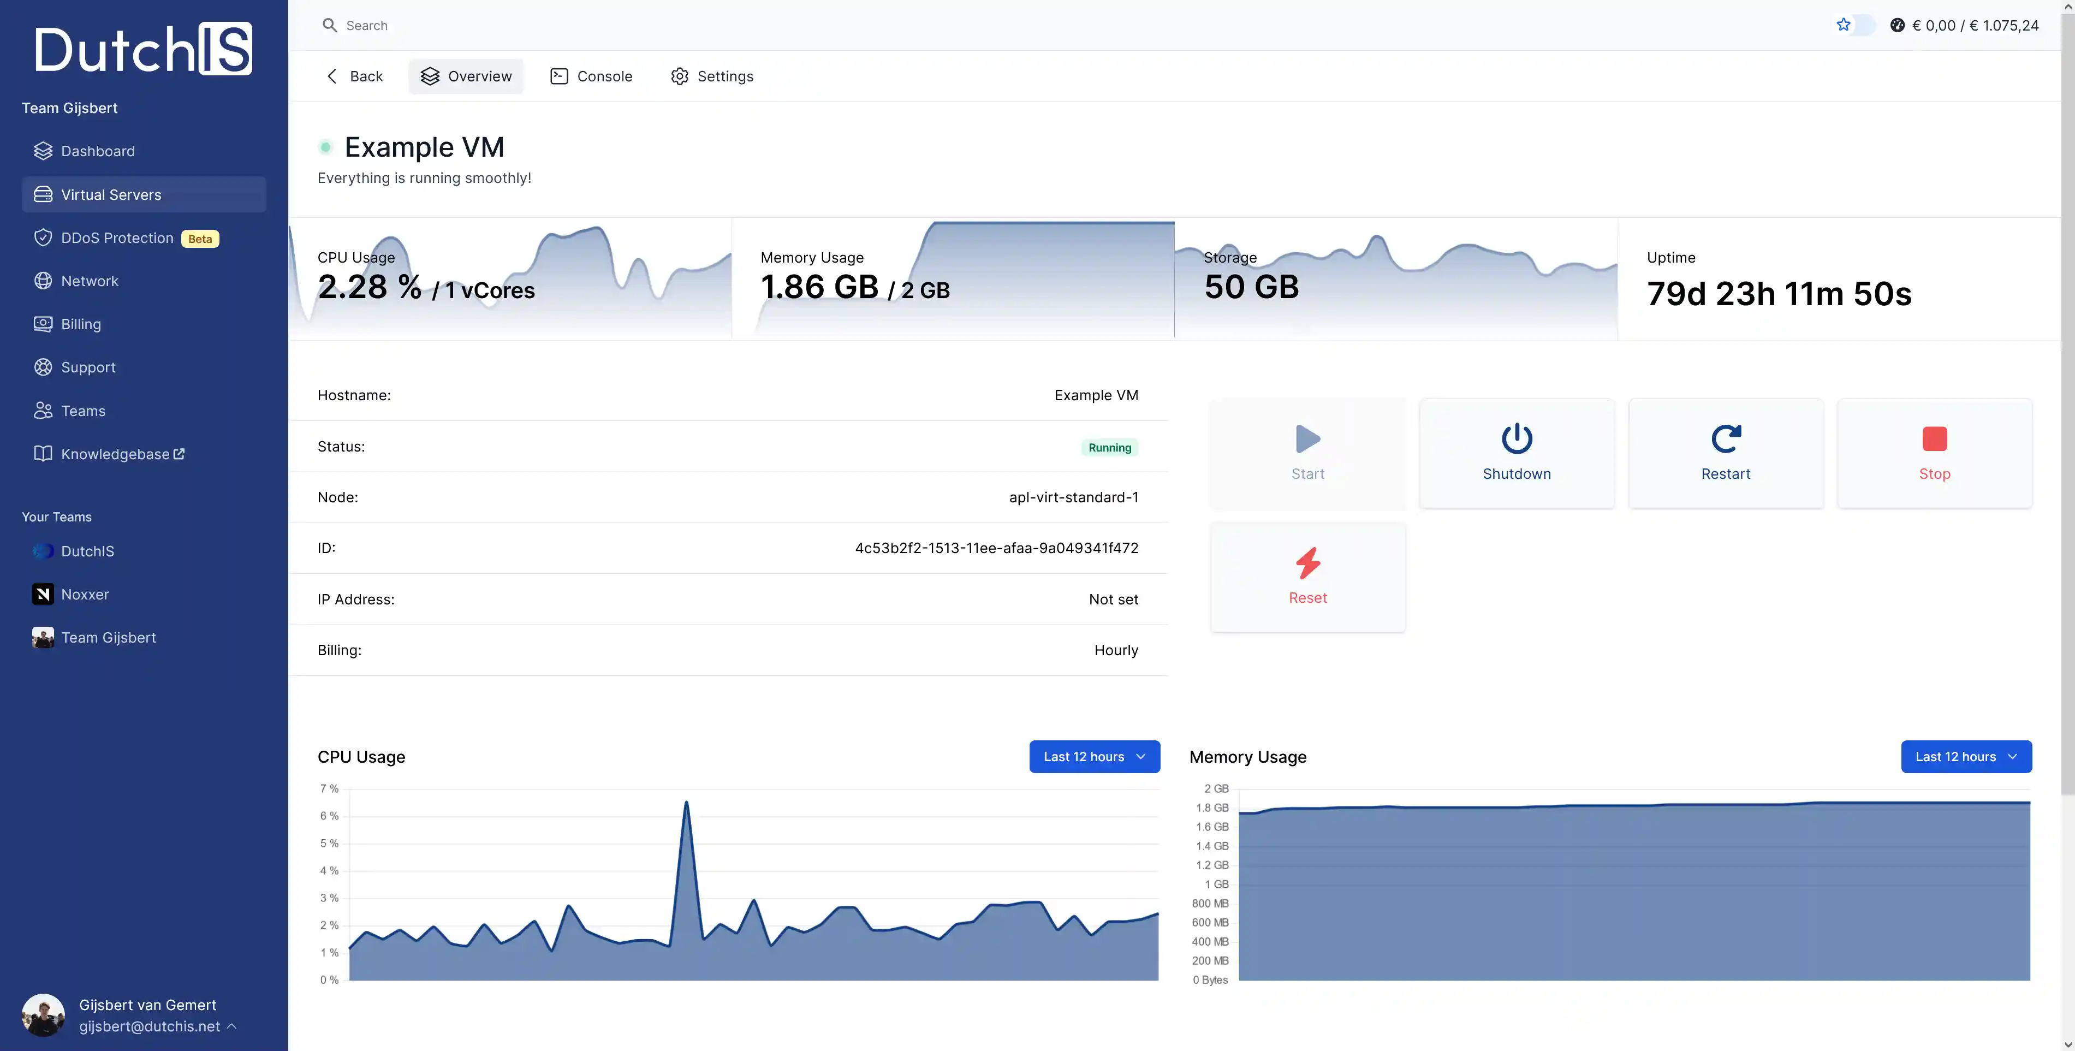Click the Team Gijsbert avatar under Your Teams
The width and height of the screenshot is (2075, 1051).
click(x=43, y=638)
